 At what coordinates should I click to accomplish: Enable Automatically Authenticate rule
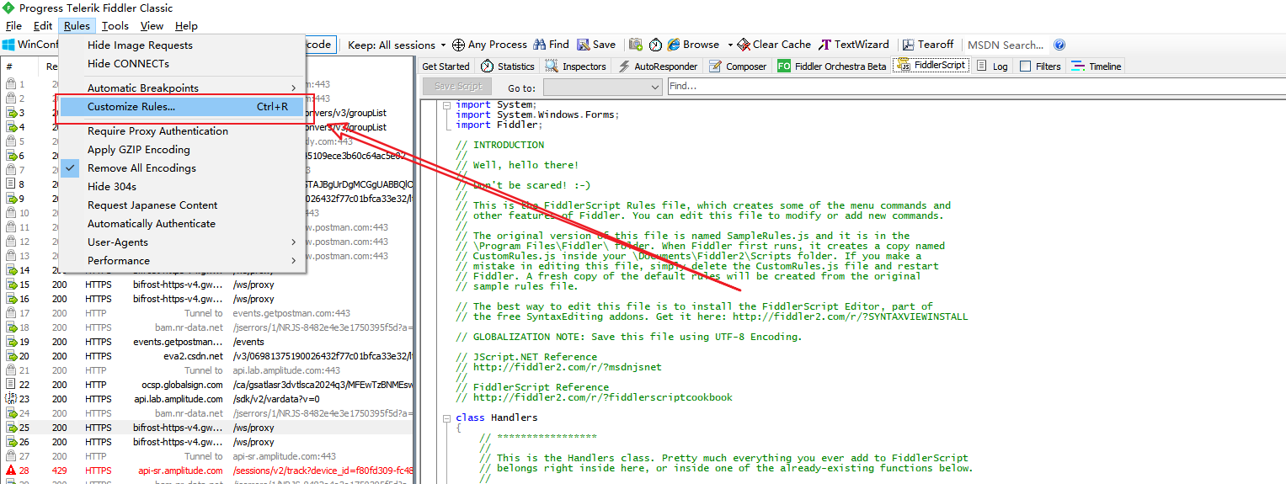tap(182, 224)
